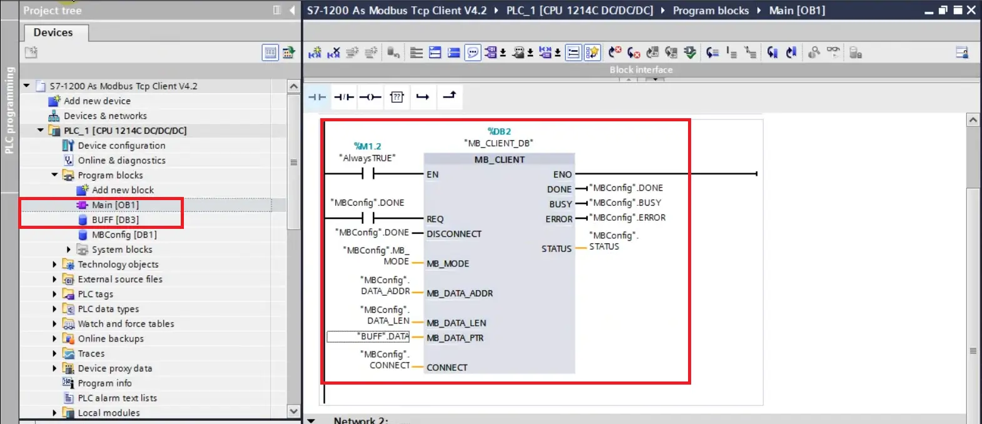Viewport: 982px width, 424px height.
Task: Click Add new block
Action: pos(123,190)
